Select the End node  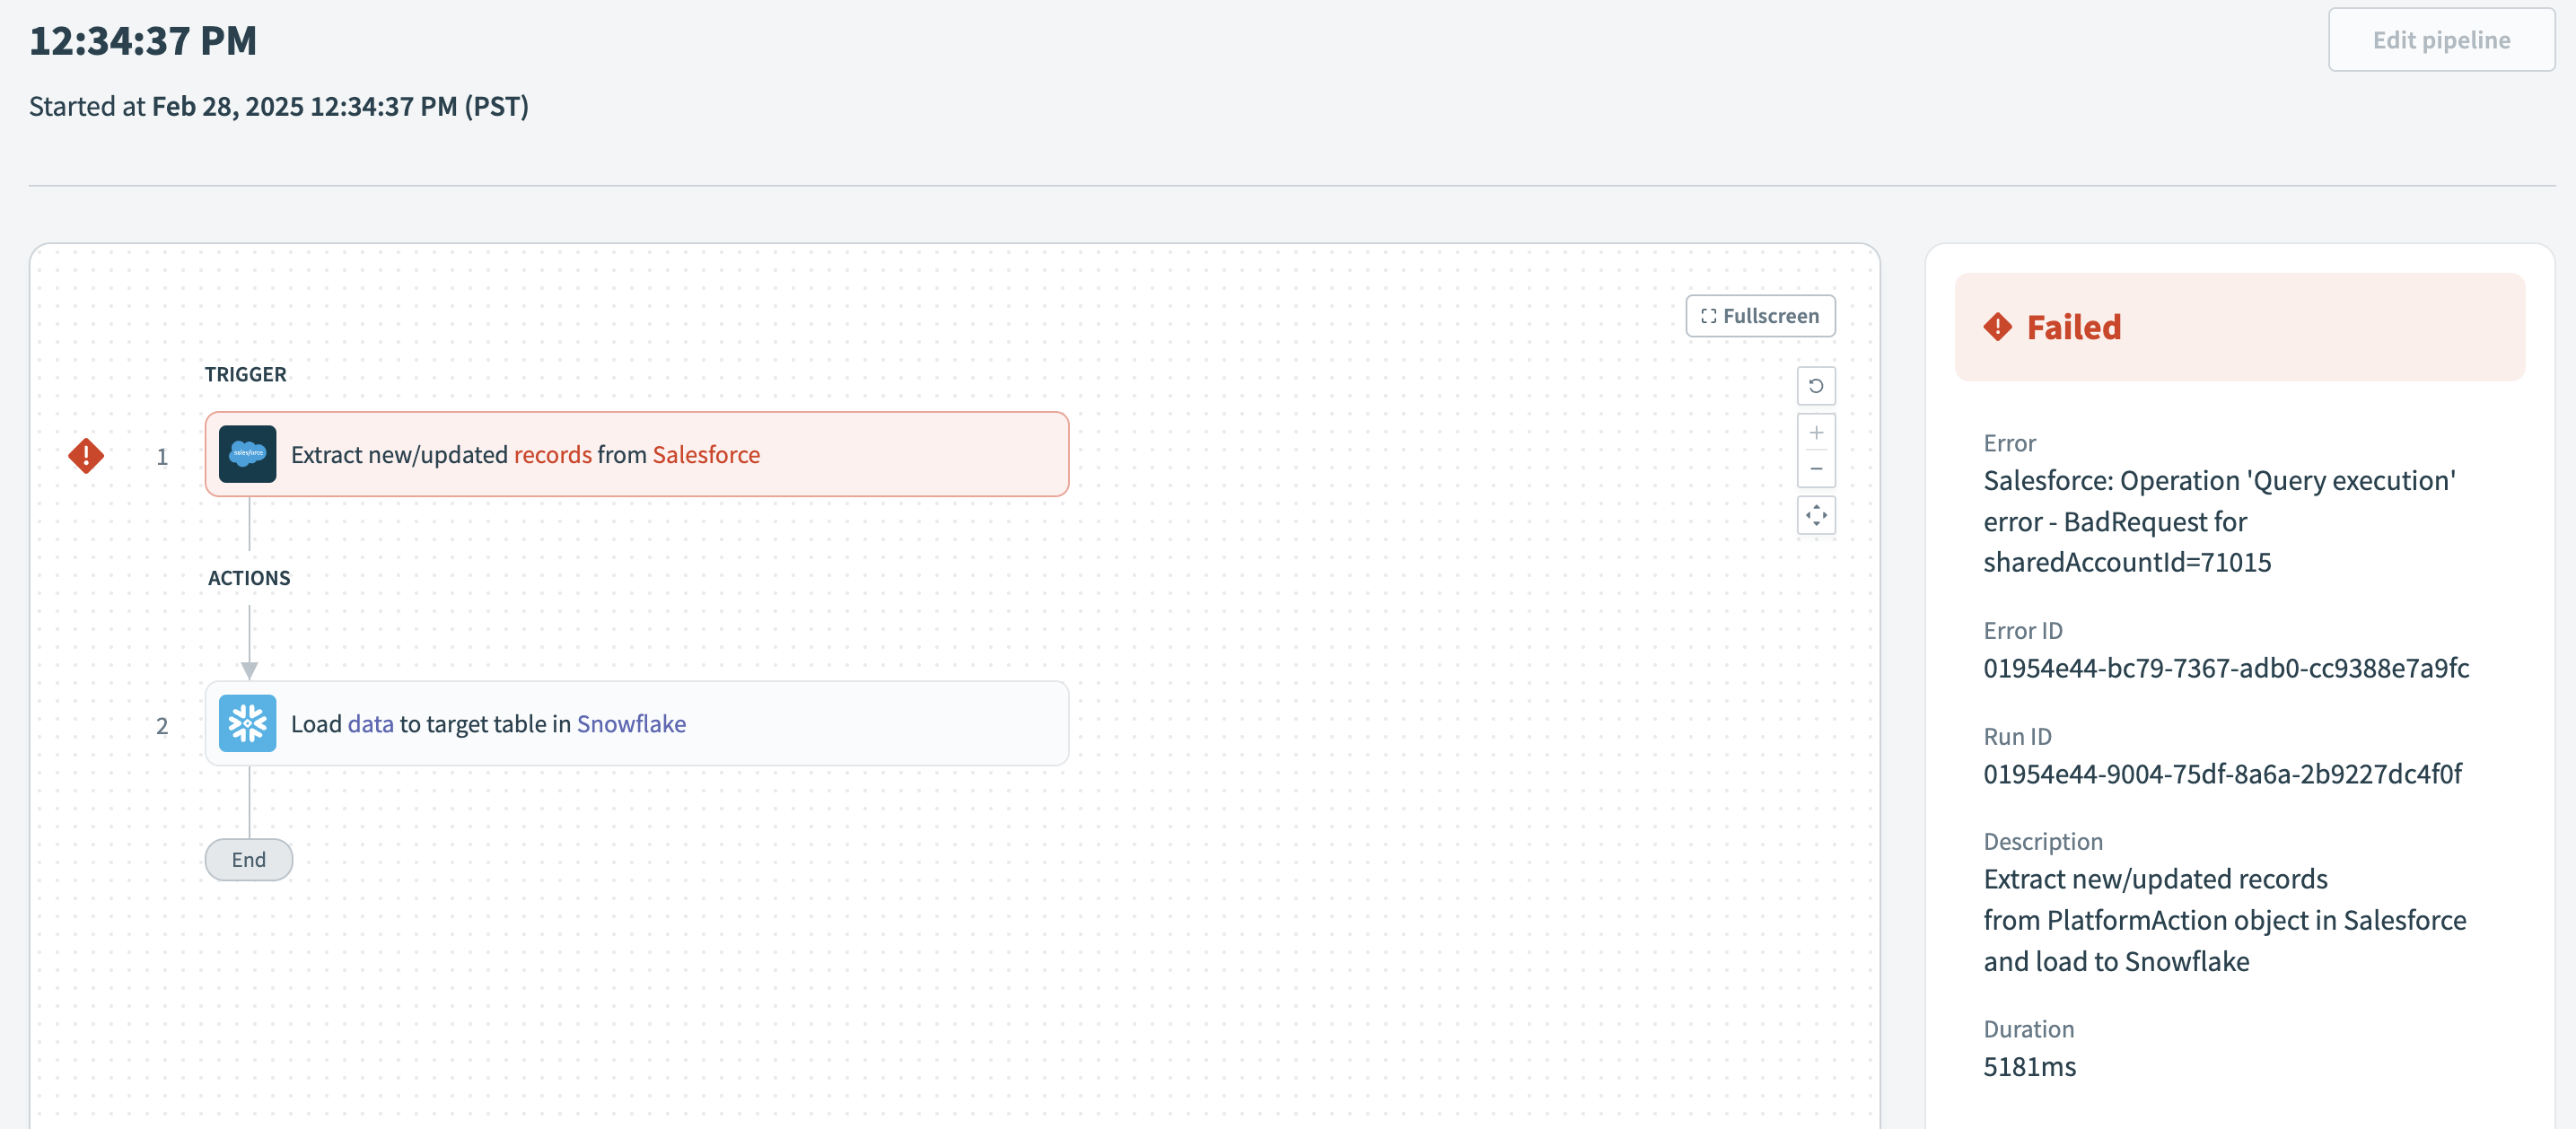pyautogui.click(x=248, y=859)
